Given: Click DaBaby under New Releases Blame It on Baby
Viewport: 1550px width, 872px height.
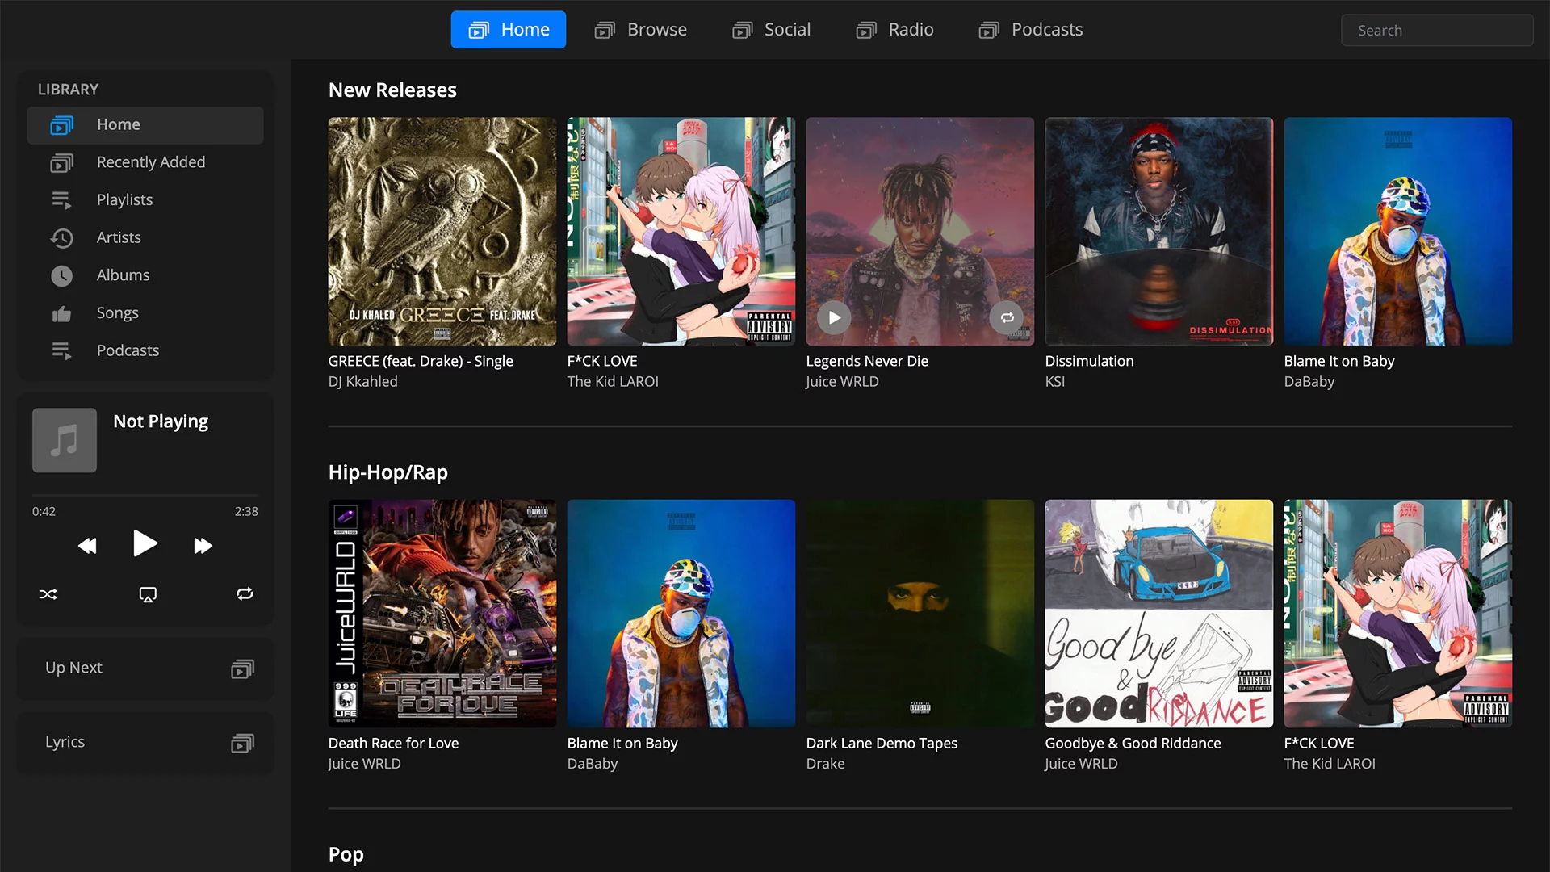Looking at the screenshot, I should point(1309,382).
